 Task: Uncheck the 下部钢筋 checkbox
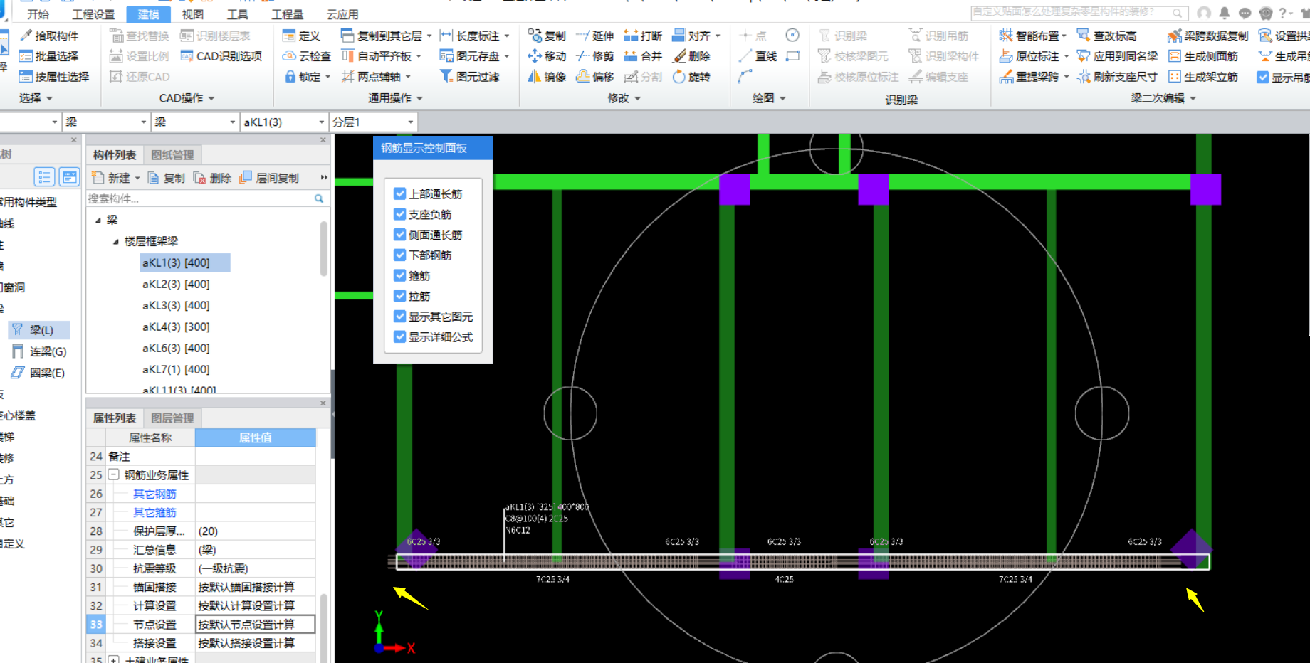tap(399, 255)
